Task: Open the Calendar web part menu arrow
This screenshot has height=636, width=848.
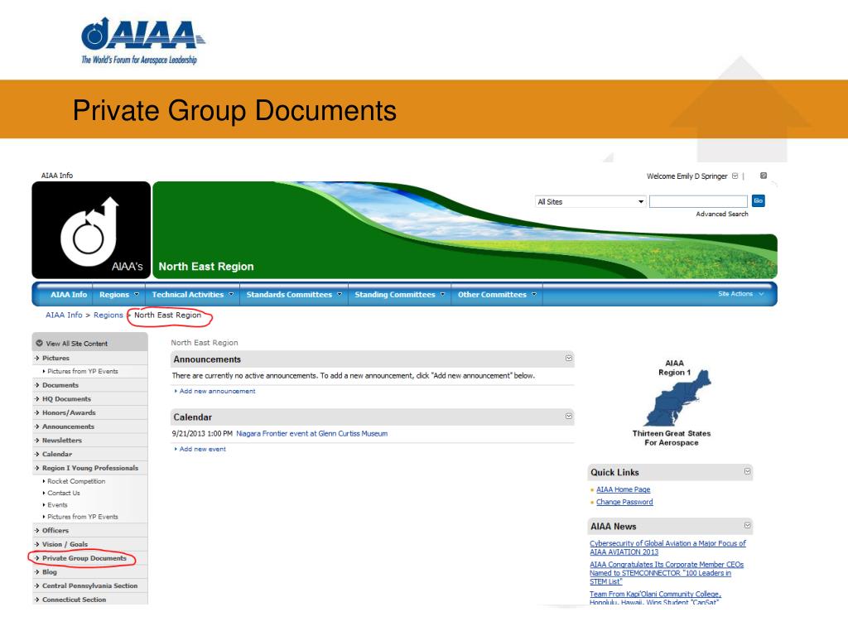Action: click(568, 416)
